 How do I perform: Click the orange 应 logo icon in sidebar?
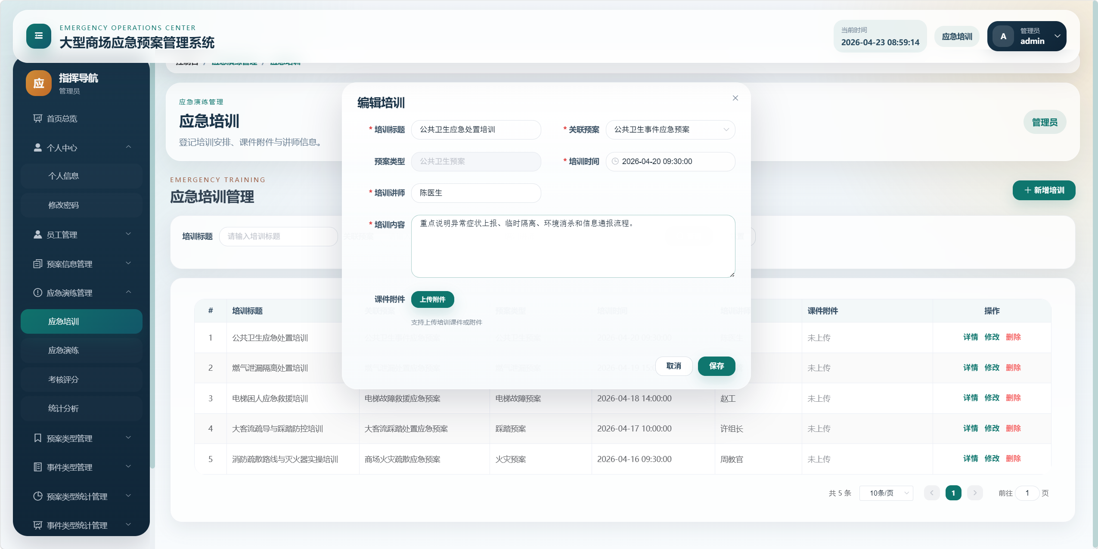[39, 83]
